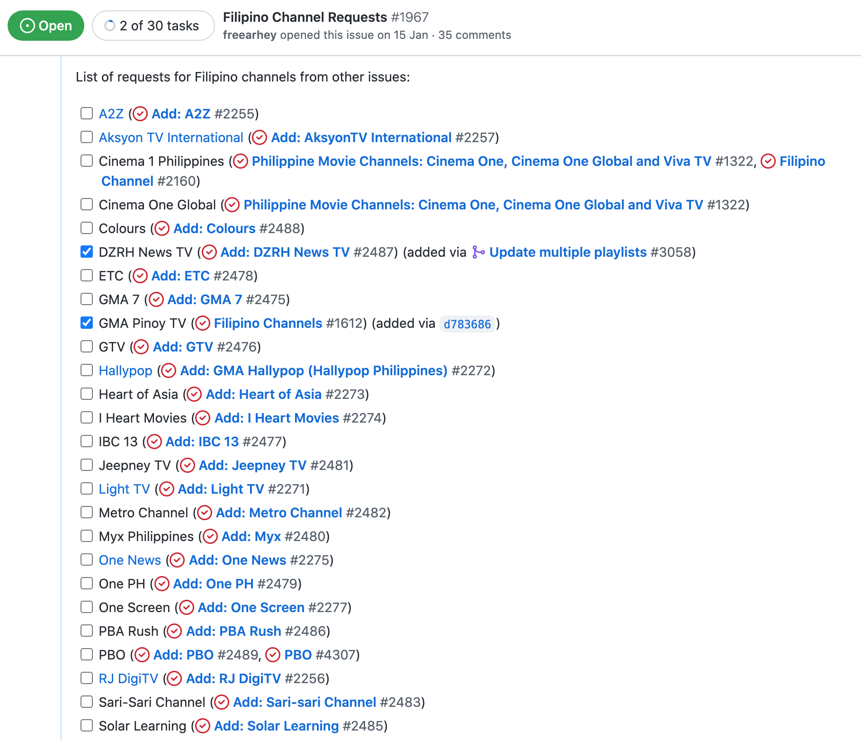Click the closed issue icon beside Philippine Movie Channels link
This screenshot has height=740, width=861.
click(241, 162)
